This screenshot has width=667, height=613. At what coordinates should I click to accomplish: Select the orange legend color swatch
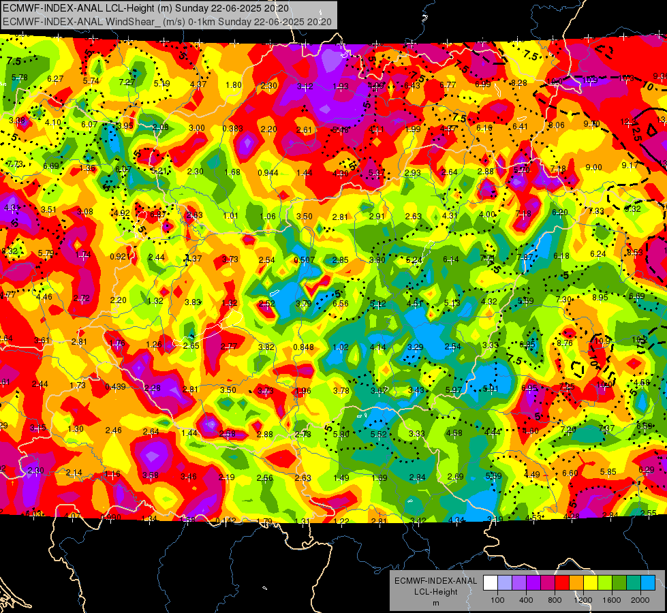pyautogui.click(x=576, y=582)
